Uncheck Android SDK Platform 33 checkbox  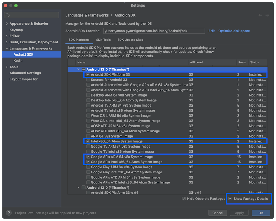pyautogui.click(x=88, y=74)
